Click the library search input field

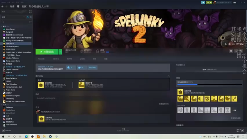pyautogui.click(x=16, y=22)
